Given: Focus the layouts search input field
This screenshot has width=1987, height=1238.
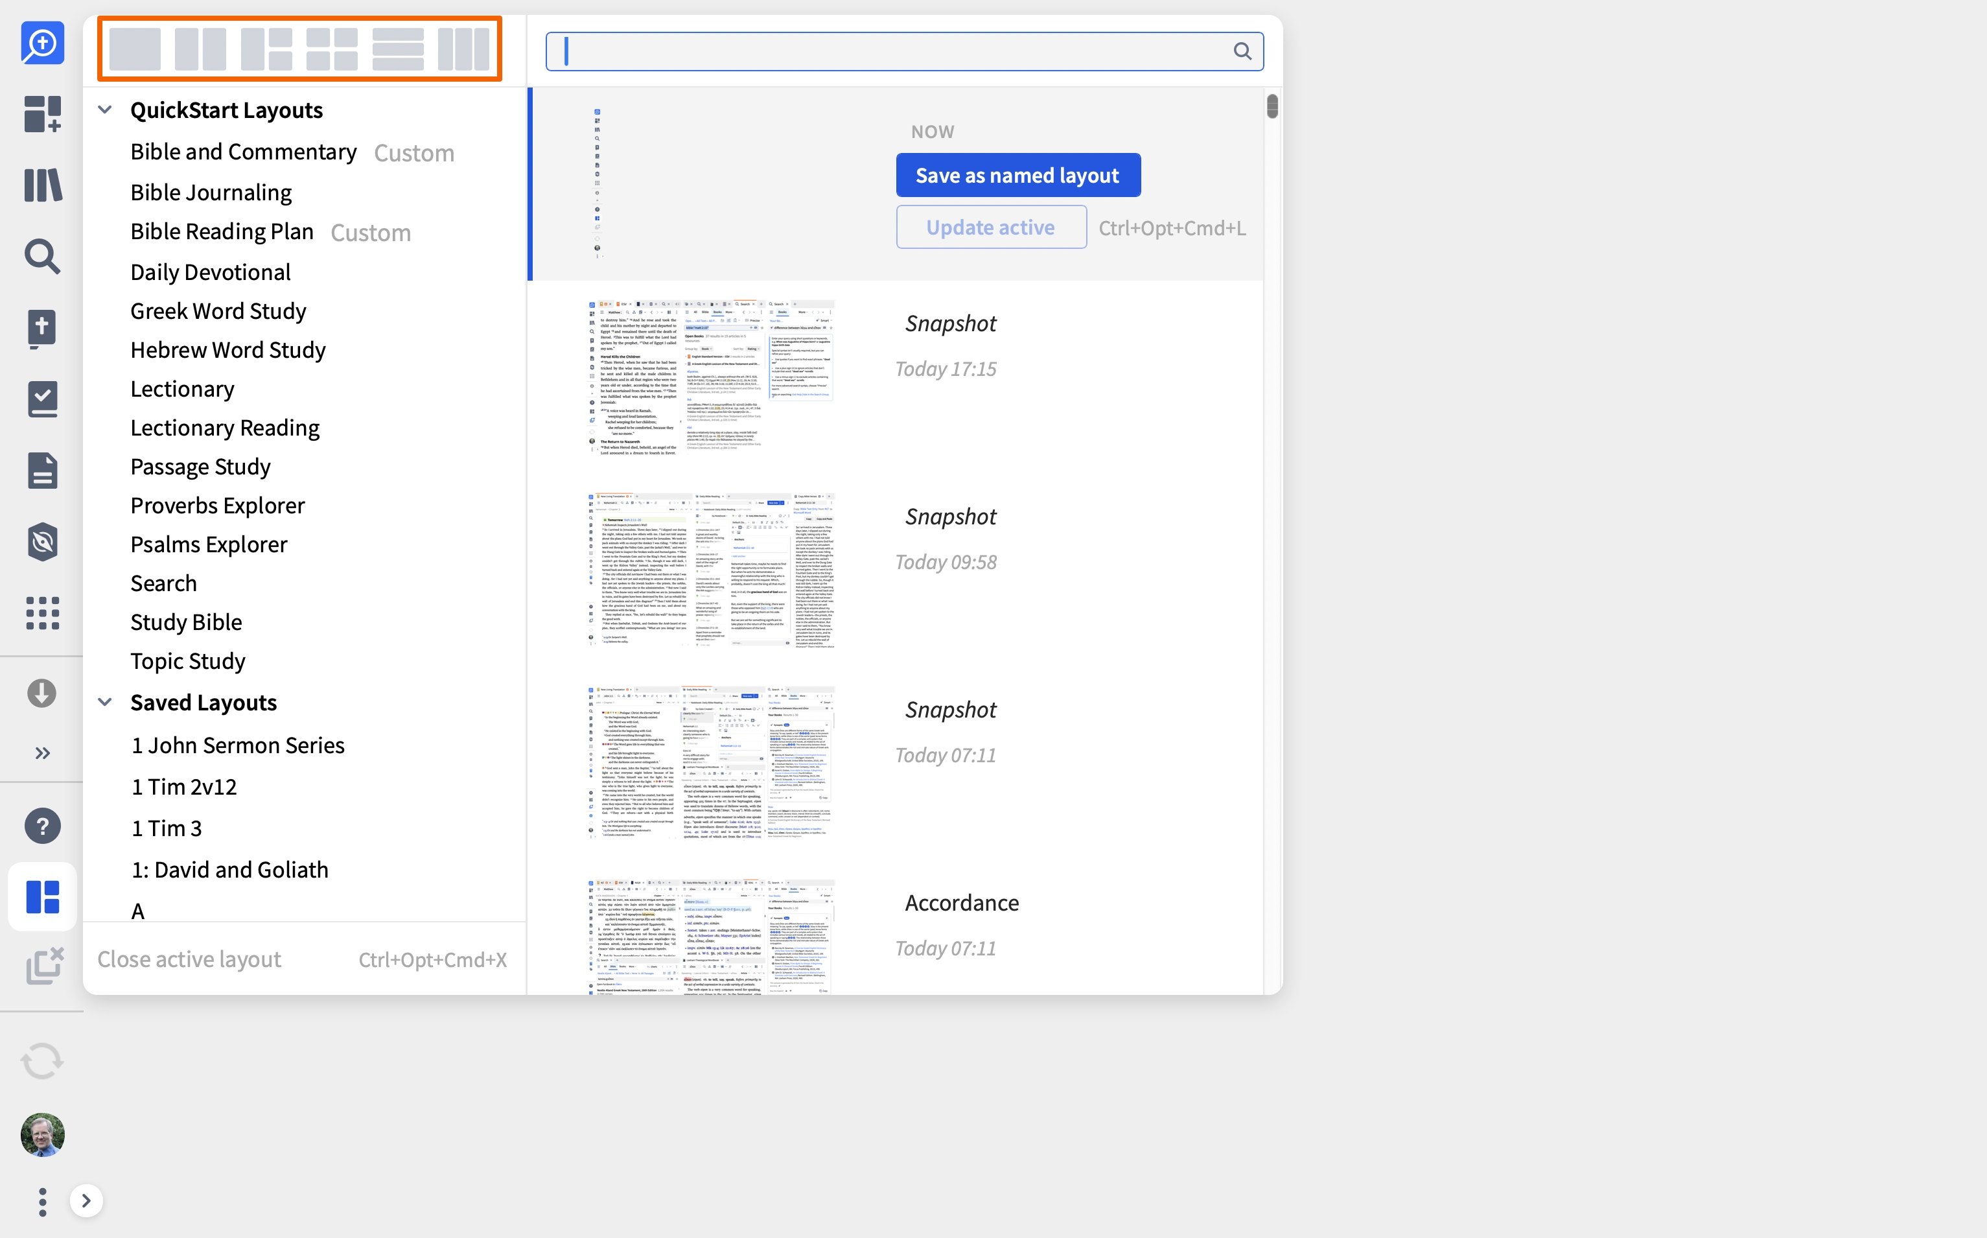Looking at the screenshot, I should click(904, 51).
